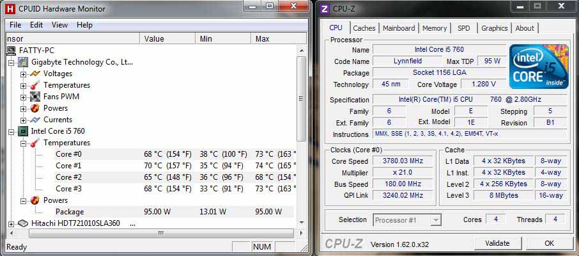579x256 pixels.
Task: Click the HWMonitor vertical scrollbar down arrow
Action: (302, 222)
